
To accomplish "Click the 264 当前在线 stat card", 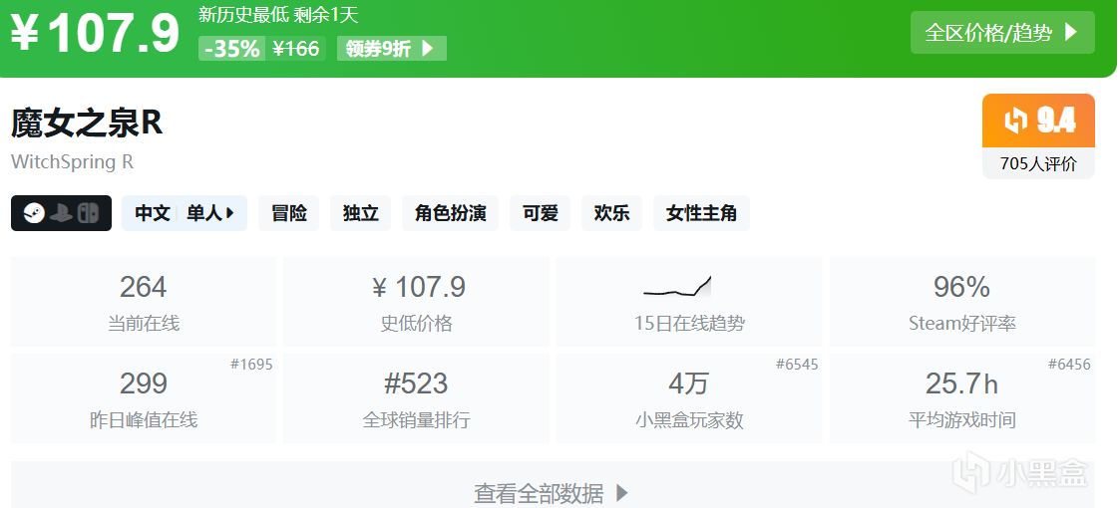I will click(x=144, y=302).
